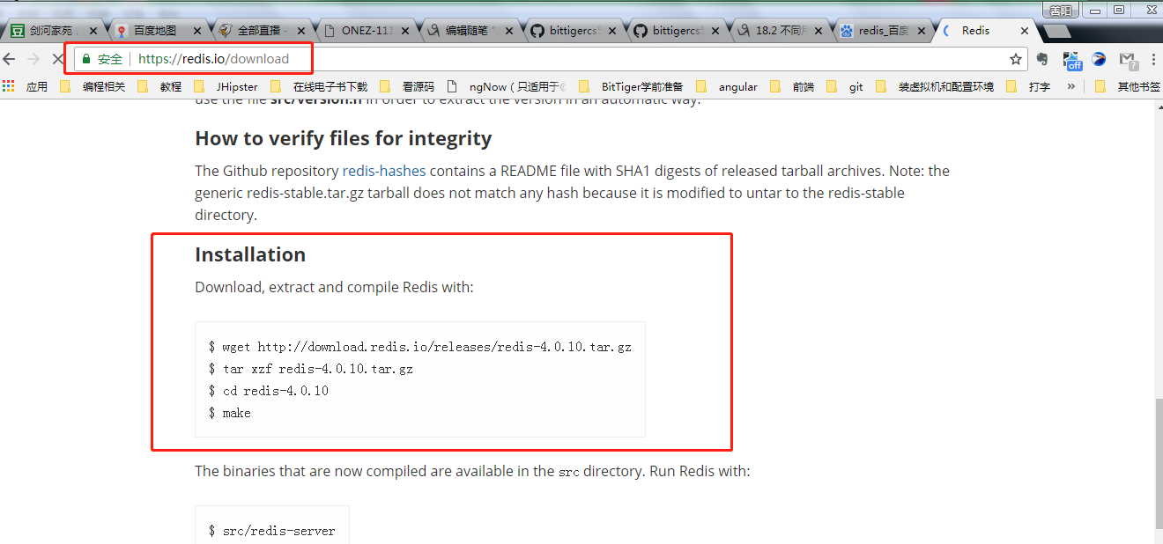Click the 'tar xzf redis-4.0.10.tar.gz' line

point(311,369)
